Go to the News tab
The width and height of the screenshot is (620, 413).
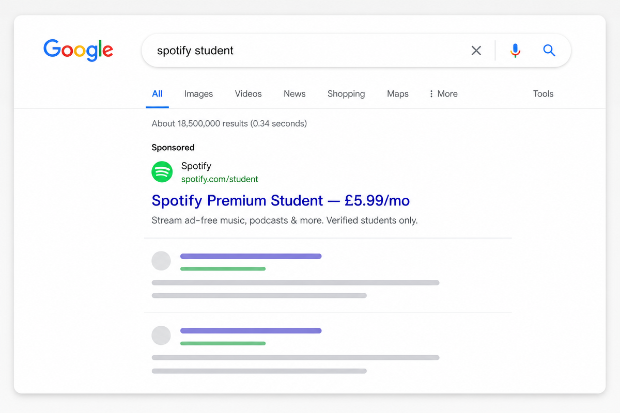pyautogui.click(x=295, y=94)
